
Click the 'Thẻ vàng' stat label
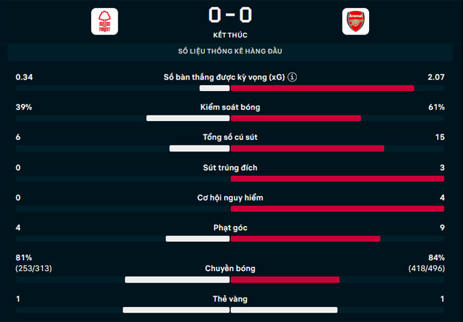point(230,299)
